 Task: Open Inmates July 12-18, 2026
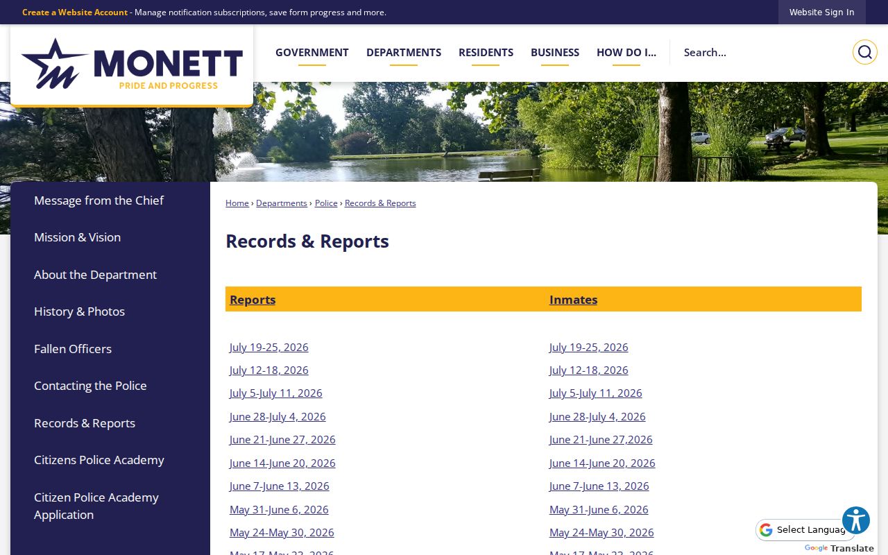point(589,370)
